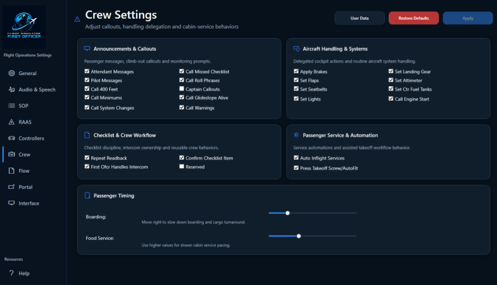
Task: Toggle Set Lights checkbox
Action: click(296, 99)
